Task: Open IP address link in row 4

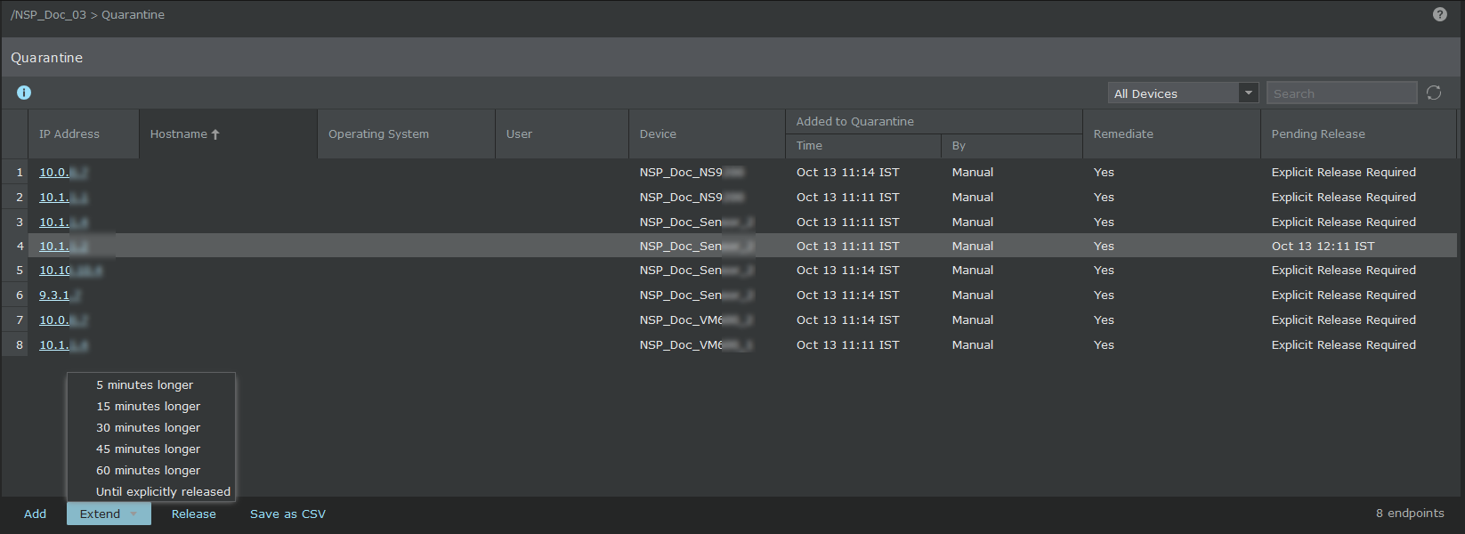Action: click(x=63, y=247)
